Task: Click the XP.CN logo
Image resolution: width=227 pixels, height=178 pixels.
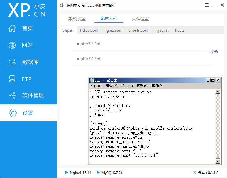Action: click(27, 10)
